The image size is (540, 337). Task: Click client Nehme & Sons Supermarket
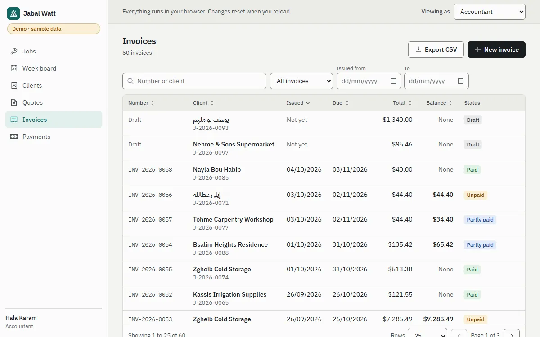[234, 144]
